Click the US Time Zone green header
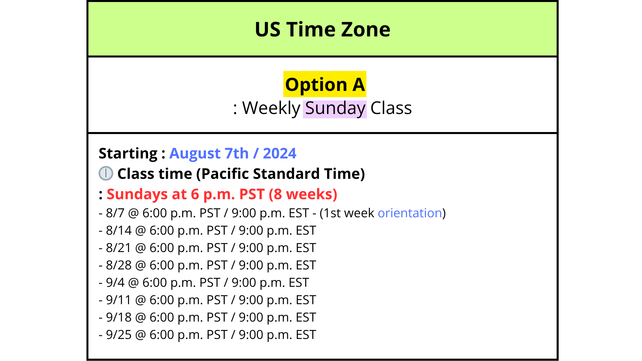 tap(322, 29)
